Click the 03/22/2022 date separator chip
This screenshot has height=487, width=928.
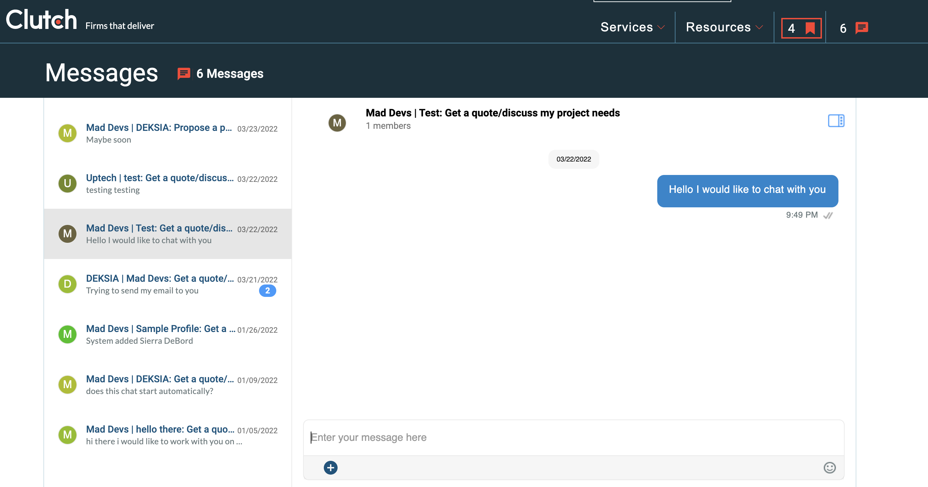coord(574,159)
